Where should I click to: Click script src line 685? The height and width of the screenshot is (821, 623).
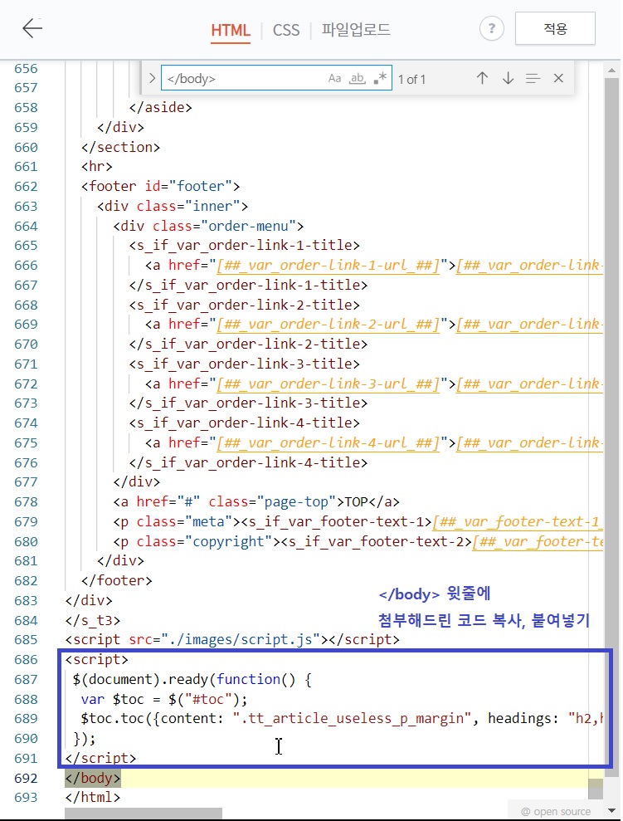tap(232, 640)
